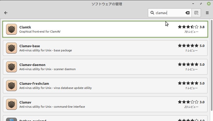This screenshot has width=213, height=121.
Task: Click the 70 reviews label of Clamtk
Action: coord(191,32)
